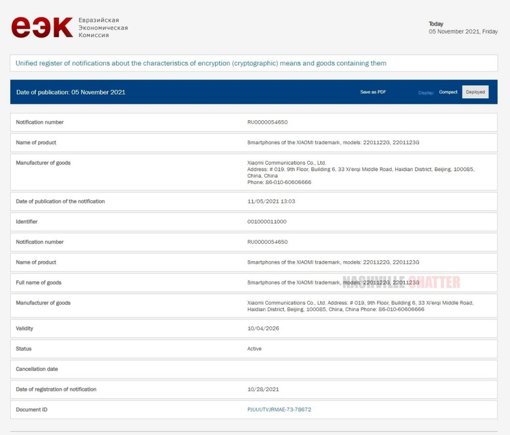Click the Full name of goods label
The image size is (510, 435).
[x=38, y=283]
